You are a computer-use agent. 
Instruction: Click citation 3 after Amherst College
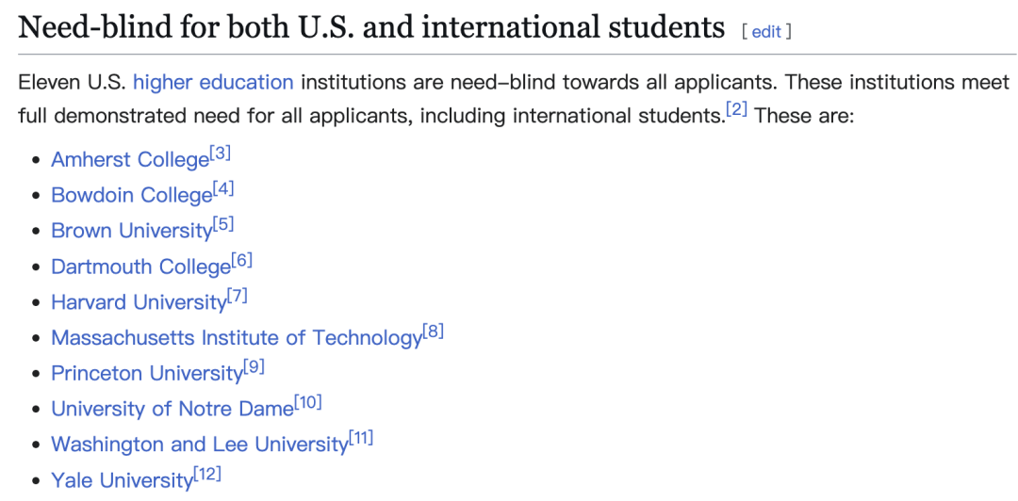(220, 154)
